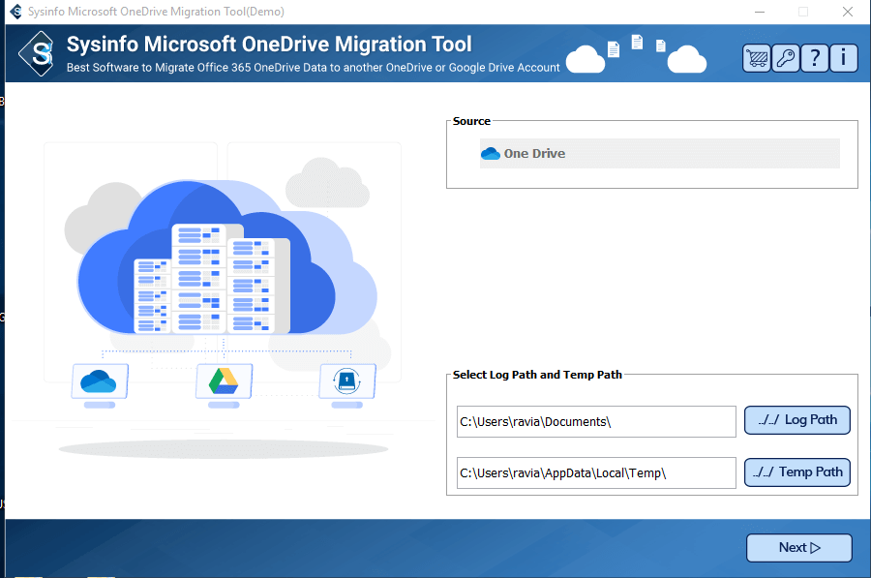Click the key activation icon
This screenshot has width=871, height=578.
tap(786, 58)
